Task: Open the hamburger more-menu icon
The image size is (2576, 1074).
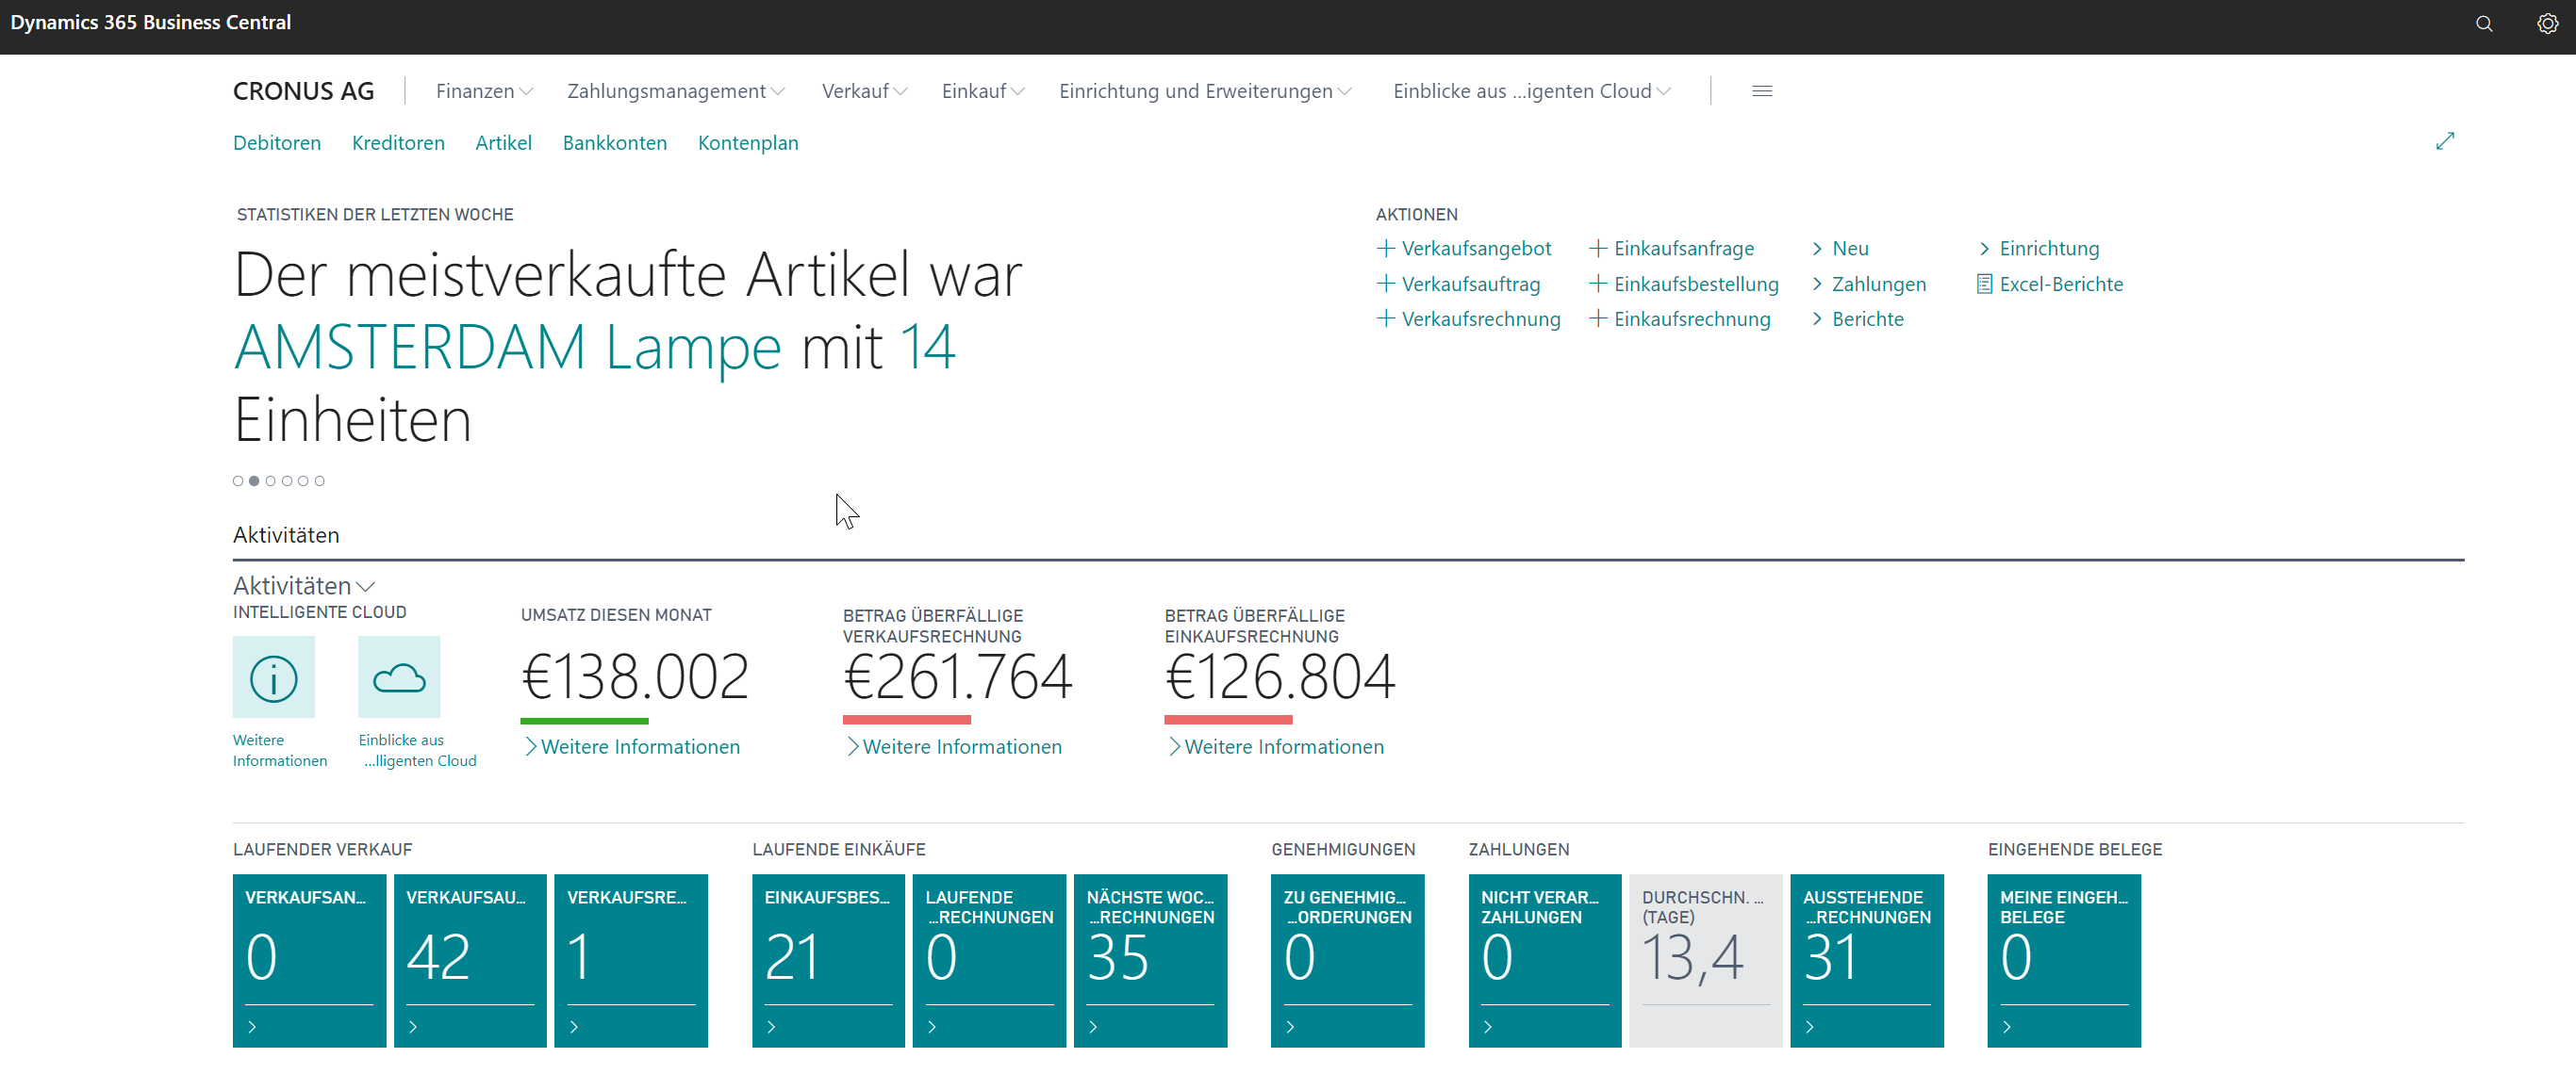Action: pos(1762,91)
